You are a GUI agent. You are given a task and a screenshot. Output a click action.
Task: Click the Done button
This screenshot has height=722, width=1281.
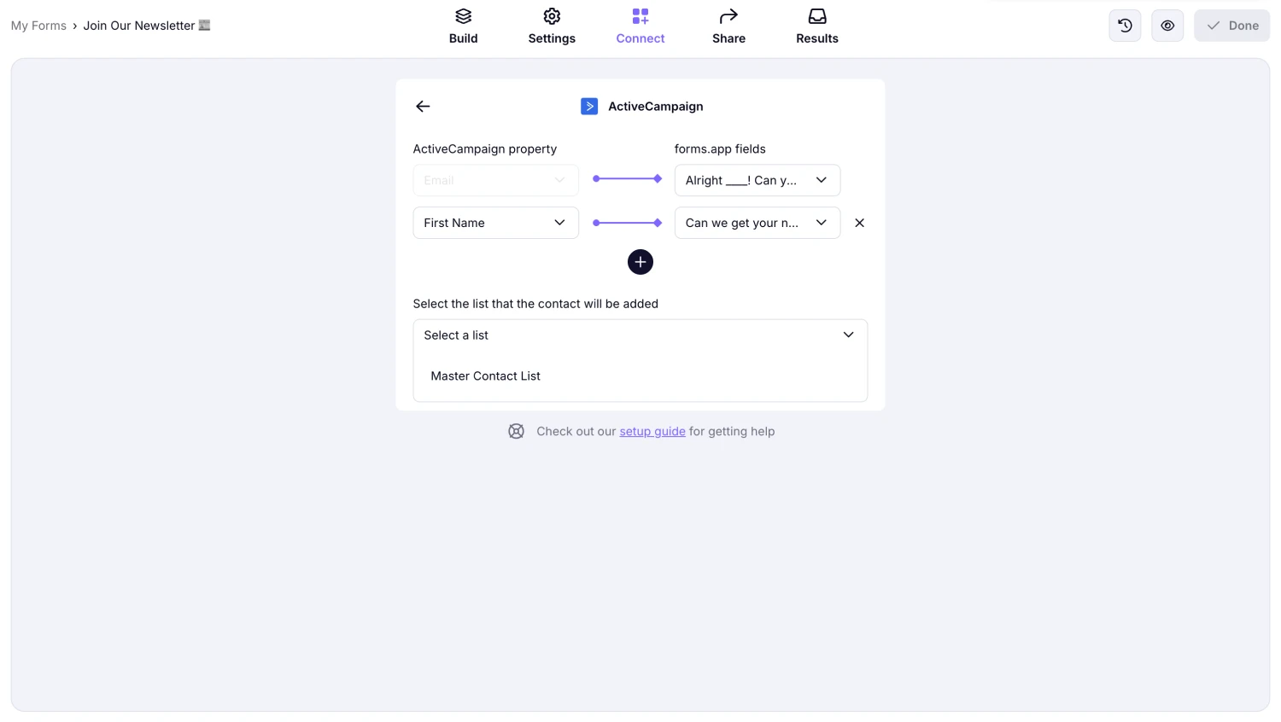coord(1231,26)
